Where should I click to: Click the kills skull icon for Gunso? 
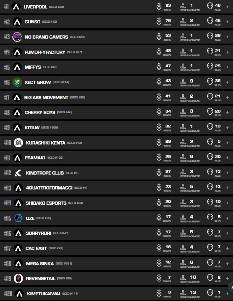(210, 22)
